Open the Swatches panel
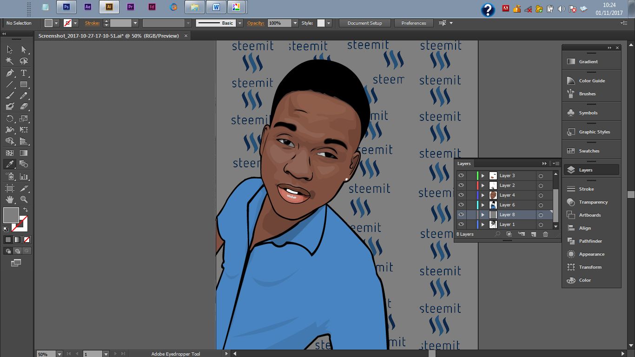635x357 pixels. click(x=592, y=151)
